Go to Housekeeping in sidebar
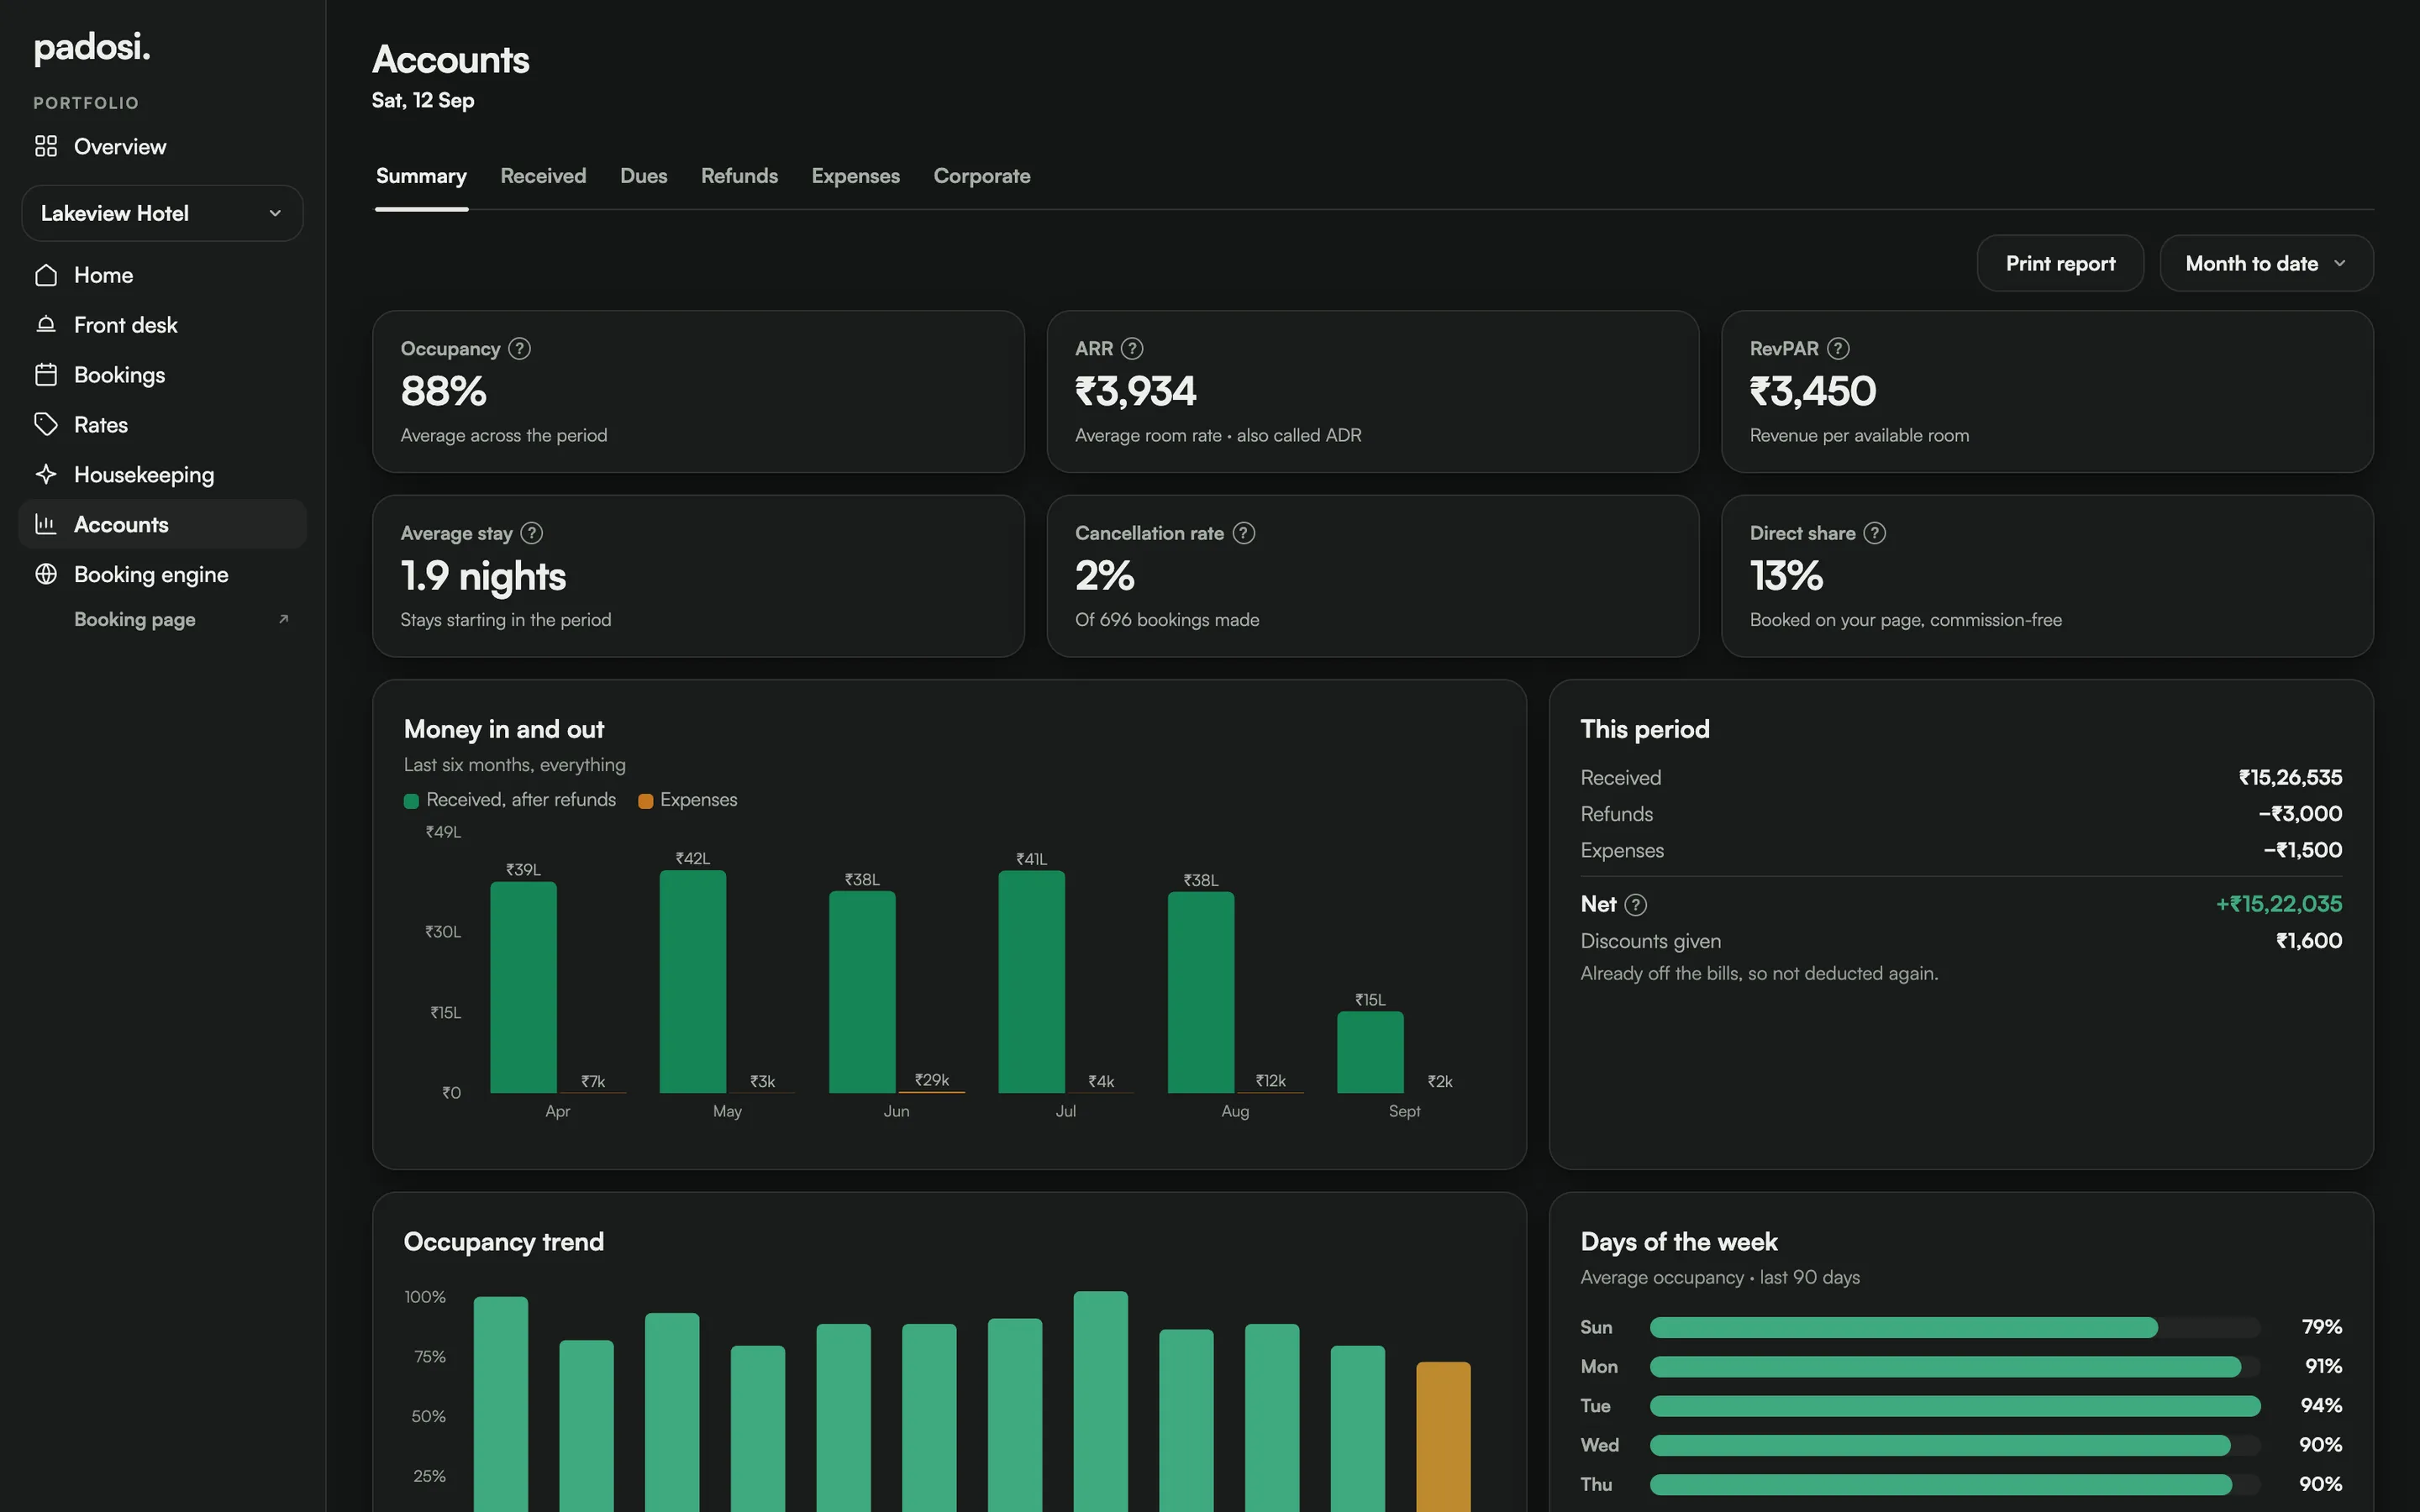 [x=162, y=474]
